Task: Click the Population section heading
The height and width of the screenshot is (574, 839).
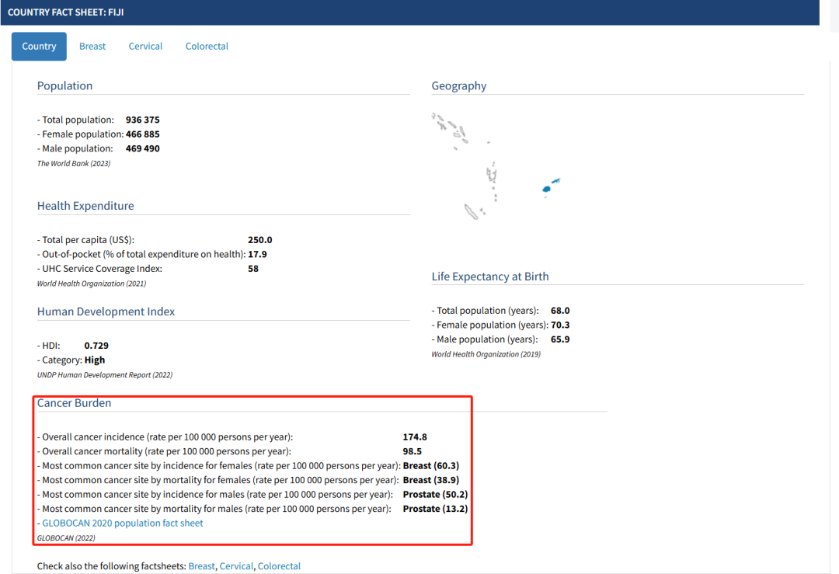Action: 64,86
